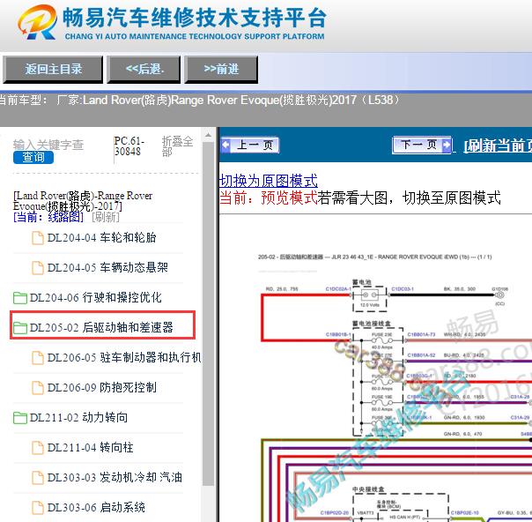The width and height of the screenshot is (532, 522).
Task: Select DL206-09 防抱死控制 tree entry
Action: (102, 387)
